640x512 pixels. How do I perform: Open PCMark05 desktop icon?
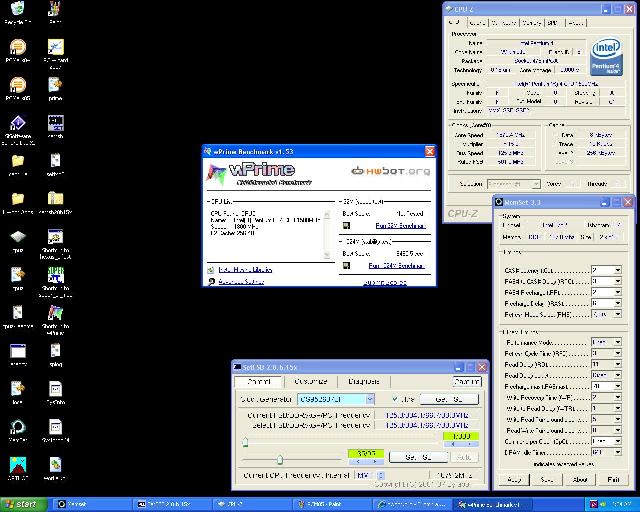(x=18, y=89)
